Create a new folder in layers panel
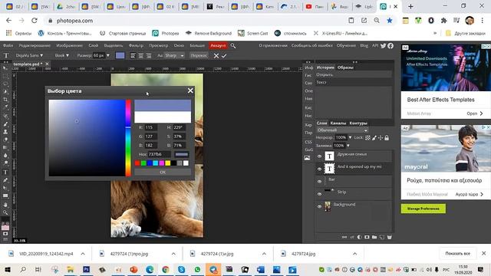 [x=374, y=237]
